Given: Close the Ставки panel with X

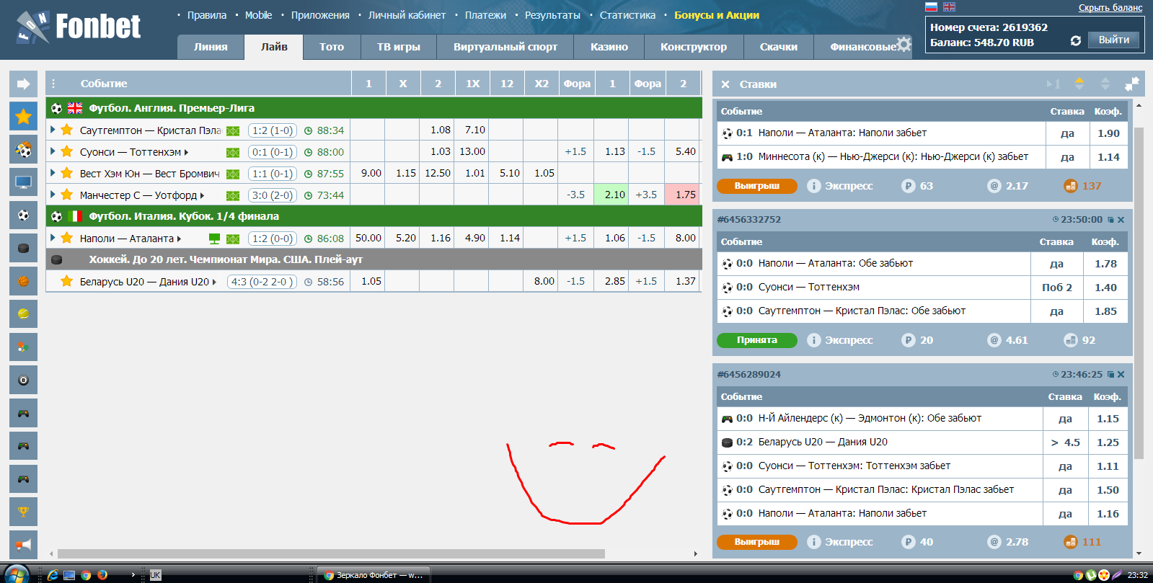Looking at the screenshot, I should point(725,84).
